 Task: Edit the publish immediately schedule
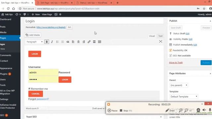pyautogui.click(x=195, y=45)
